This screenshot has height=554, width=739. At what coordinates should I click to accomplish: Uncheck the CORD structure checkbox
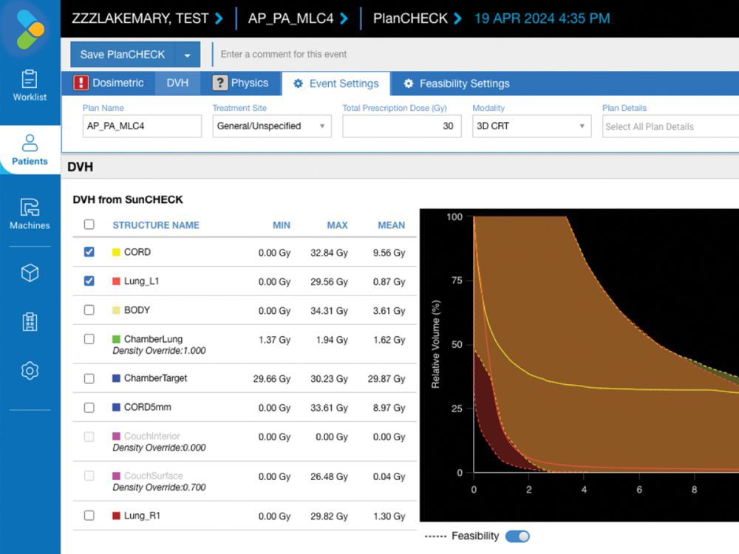click(89, 252)
